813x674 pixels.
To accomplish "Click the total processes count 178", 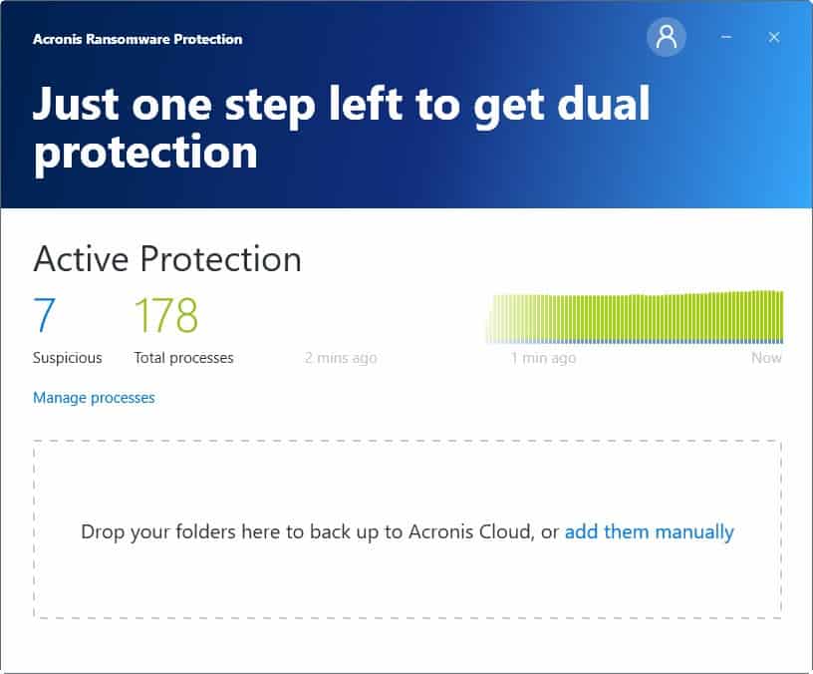I will click(166, 316).
